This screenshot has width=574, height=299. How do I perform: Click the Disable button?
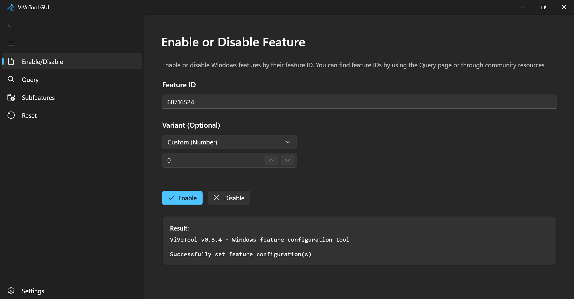coord(229,198)
